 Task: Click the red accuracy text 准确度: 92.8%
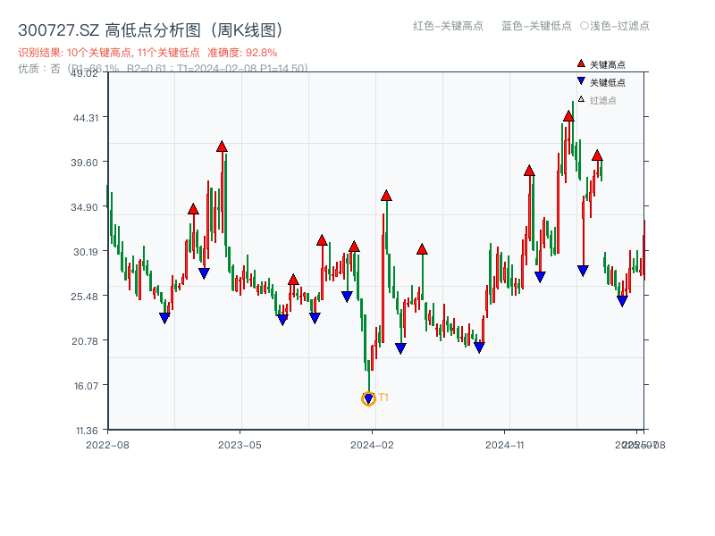pos(243,52)
